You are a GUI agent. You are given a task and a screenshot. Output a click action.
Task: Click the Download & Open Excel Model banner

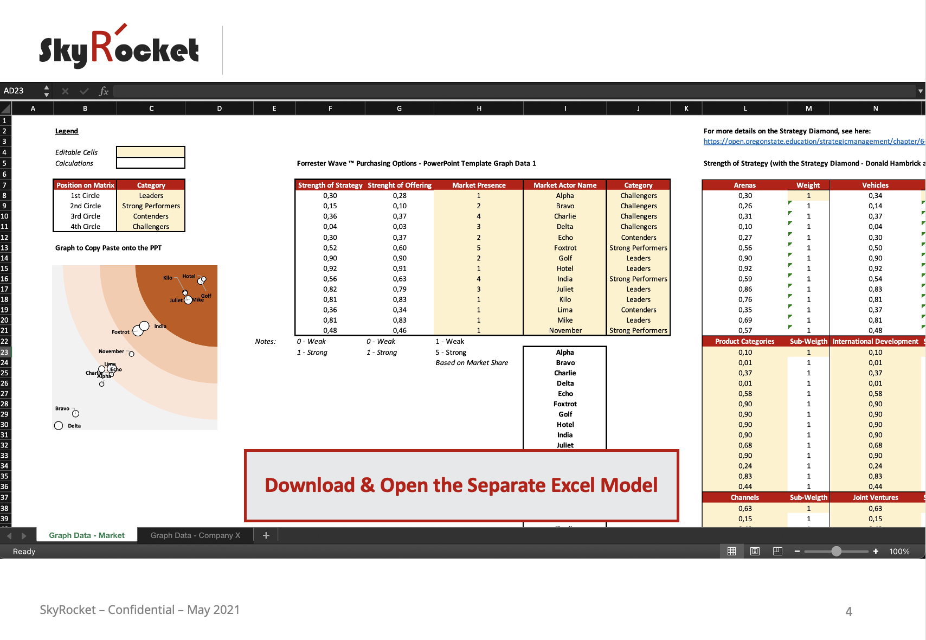pos(461,485)
